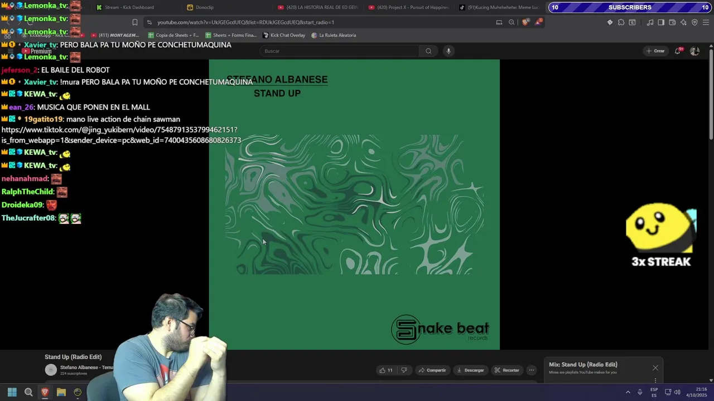
Task: Open Kick Chat Overlay bookmark
Action: pyautogui.click(x=284, y=35)
